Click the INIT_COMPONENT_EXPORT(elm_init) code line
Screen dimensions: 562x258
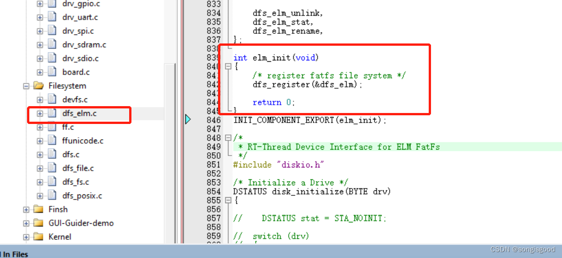click(x=310, y=120)
